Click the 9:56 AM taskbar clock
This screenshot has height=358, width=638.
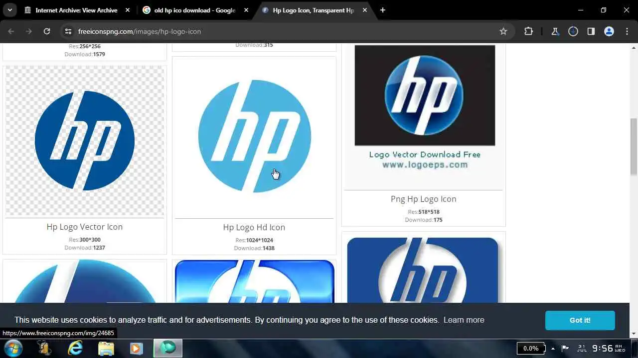608,348
